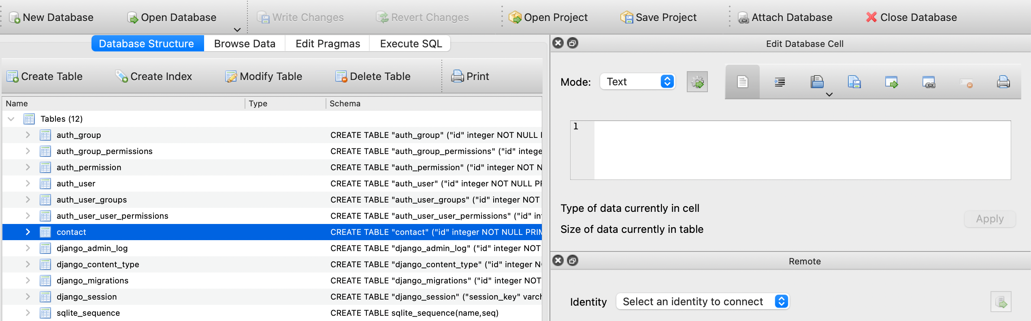Click the Type column header
Image resolution: width=1031 pixels, height=321 pixels.
285,103
